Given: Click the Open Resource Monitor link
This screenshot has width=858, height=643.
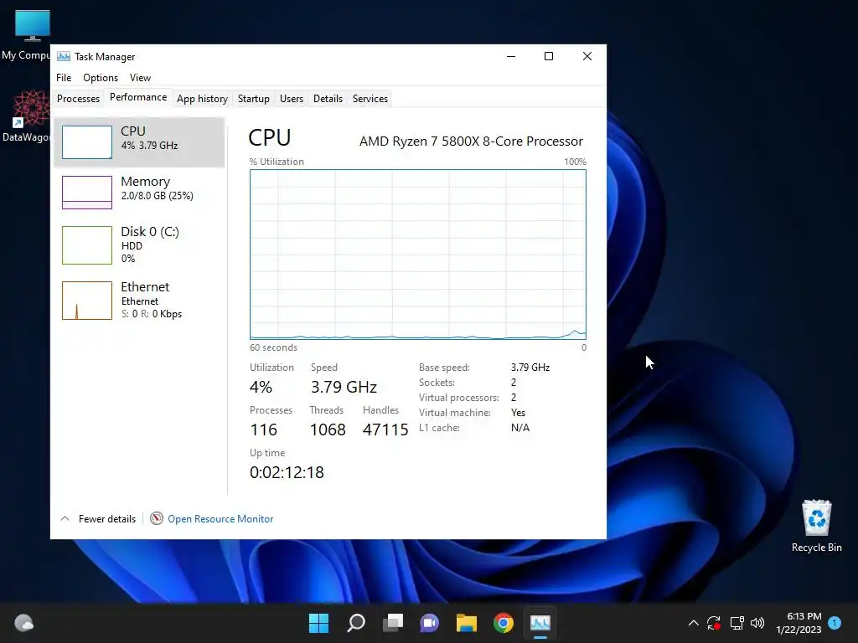Looking at the screenshot, I should click(220, 519).
